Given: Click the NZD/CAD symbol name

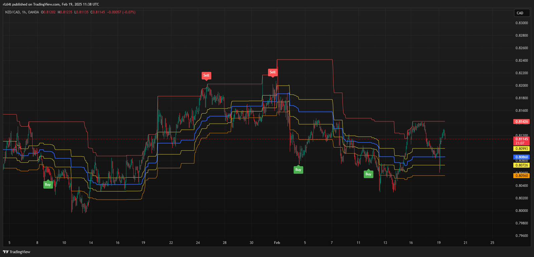Looking at the screenshot, I should (12, 12).
